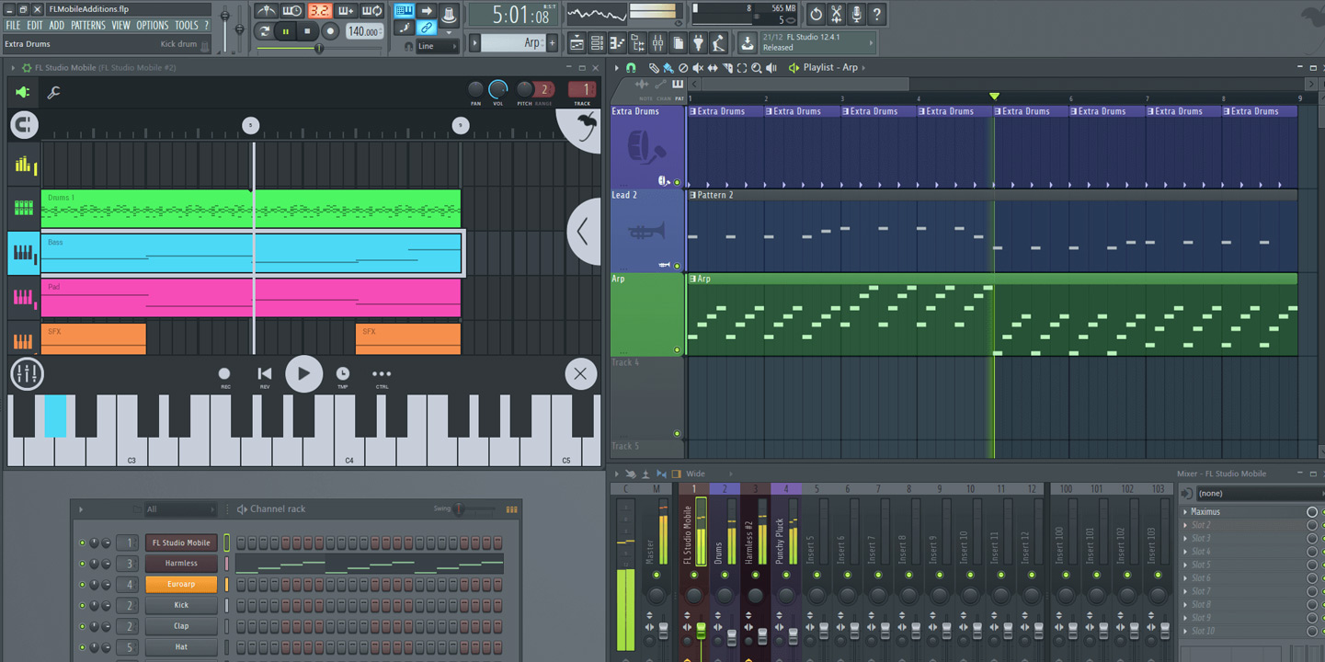
Task: Toggle the green mute light for Kick channel
Action: 82,605
